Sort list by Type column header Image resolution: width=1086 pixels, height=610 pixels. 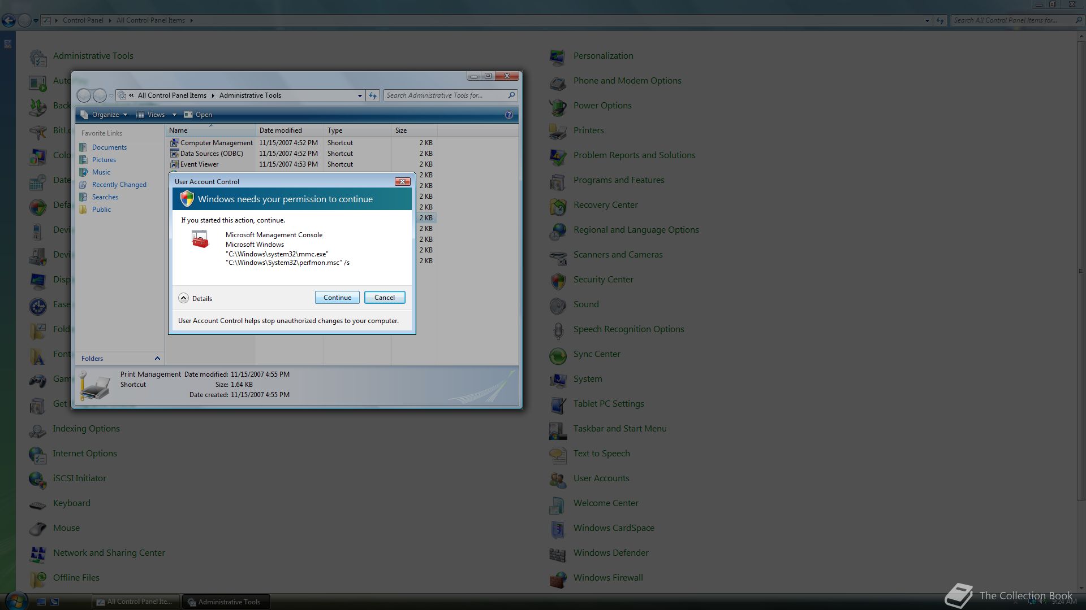point(335,130)
